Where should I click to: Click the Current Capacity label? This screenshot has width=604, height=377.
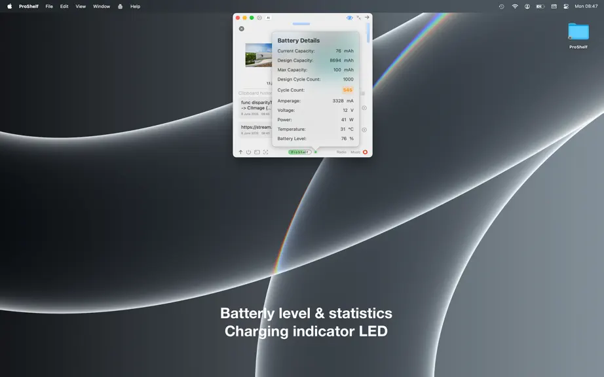[x=296, y=51]
